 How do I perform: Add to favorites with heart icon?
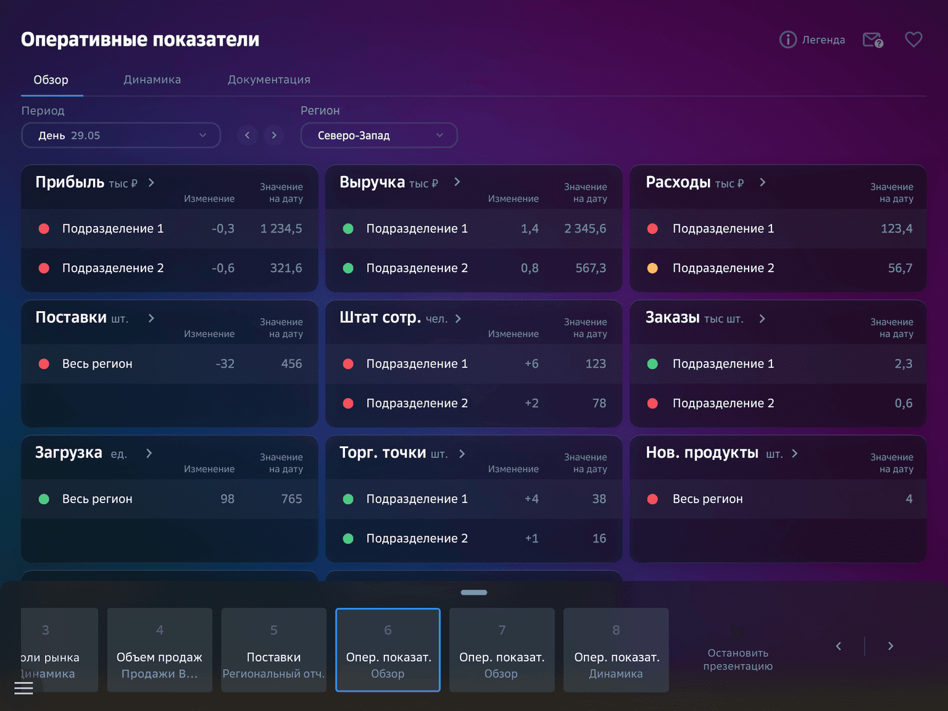pos(913,39)
